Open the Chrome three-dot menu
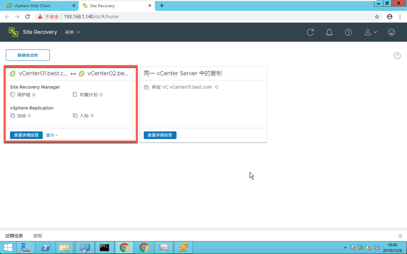 pyautogui.click(x=400, y=17)
